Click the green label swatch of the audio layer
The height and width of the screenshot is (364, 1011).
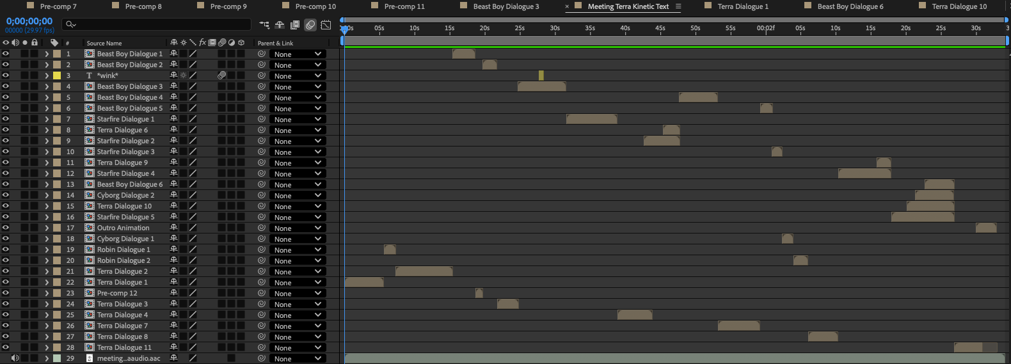point(57,358)
